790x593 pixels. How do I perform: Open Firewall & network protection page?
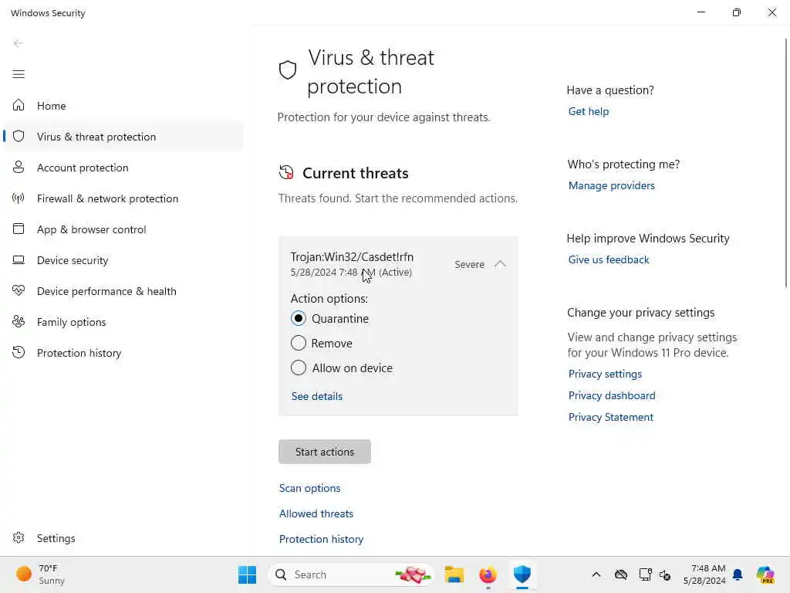point(123,198)
